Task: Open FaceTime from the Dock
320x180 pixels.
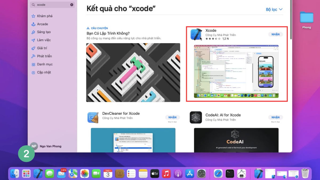Action: tap(96, 174)
